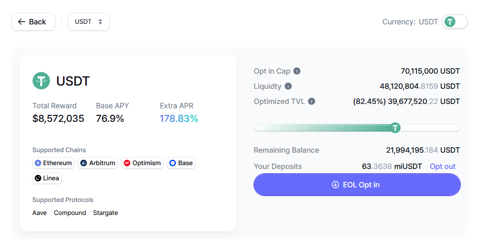482x248 pixels.
Task: Go back using the Back button
Action: 33,22
